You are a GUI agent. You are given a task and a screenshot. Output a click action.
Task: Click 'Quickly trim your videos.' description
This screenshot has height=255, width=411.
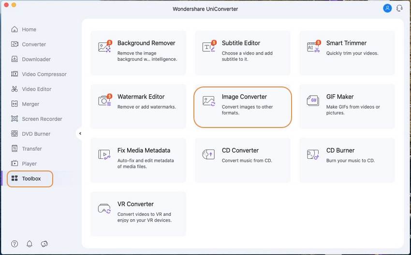352,53
